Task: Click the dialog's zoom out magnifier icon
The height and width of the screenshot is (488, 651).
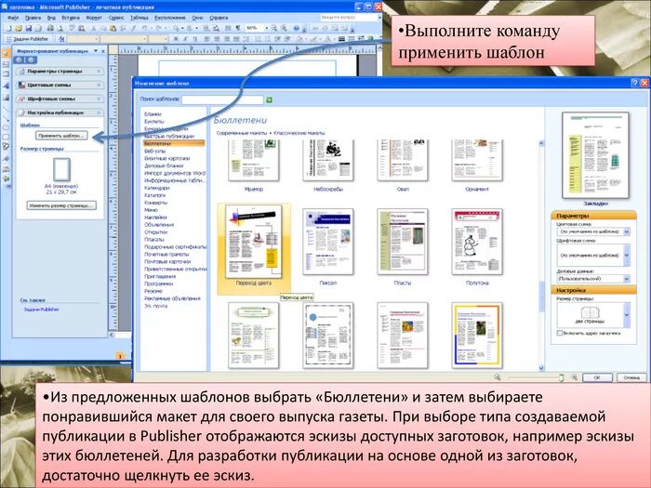Action: coord(497,377)
